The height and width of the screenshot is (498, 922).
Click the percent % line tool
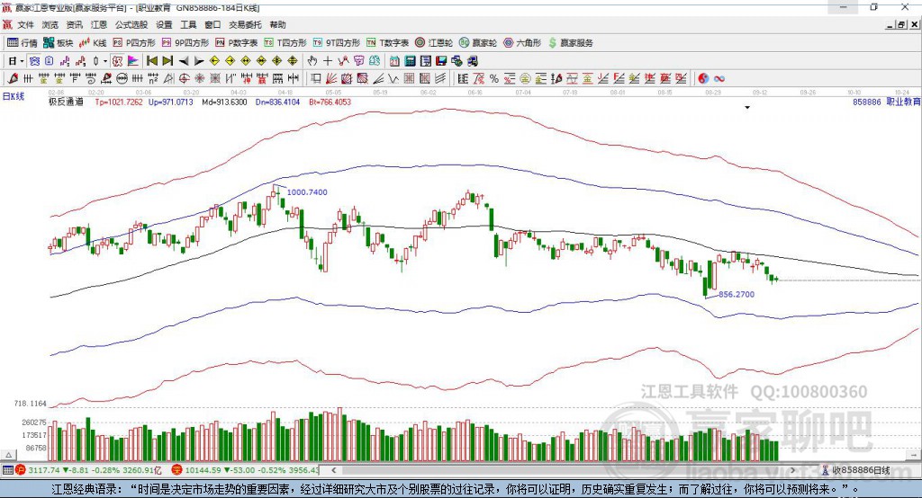(494, 79)
